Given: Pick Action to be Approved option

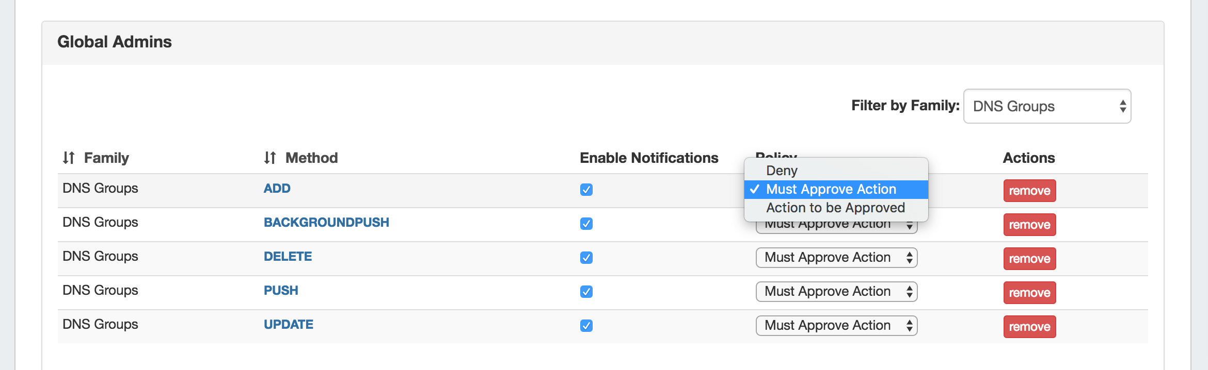Looking at the screenshot, I should 835,208.
